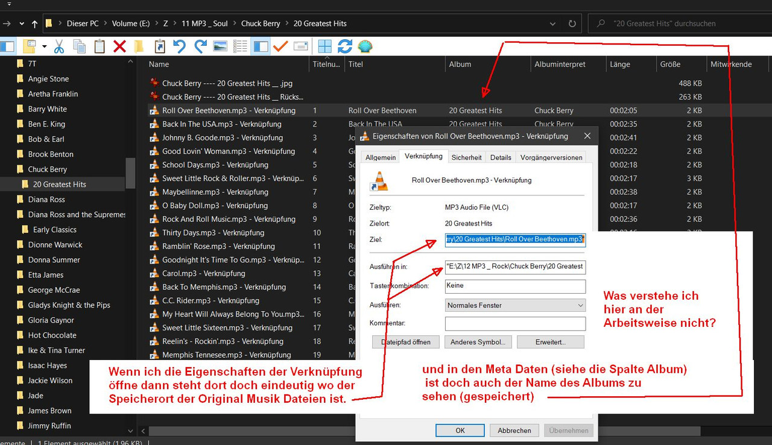
Task: Toggle the highlighted preview pane icon
Action: coord(261,46)
